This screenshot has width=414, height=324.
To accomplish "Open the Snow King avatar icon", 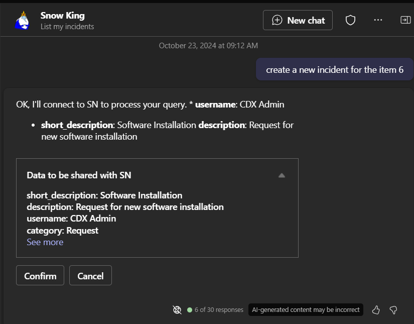I will tap(22, 21).
